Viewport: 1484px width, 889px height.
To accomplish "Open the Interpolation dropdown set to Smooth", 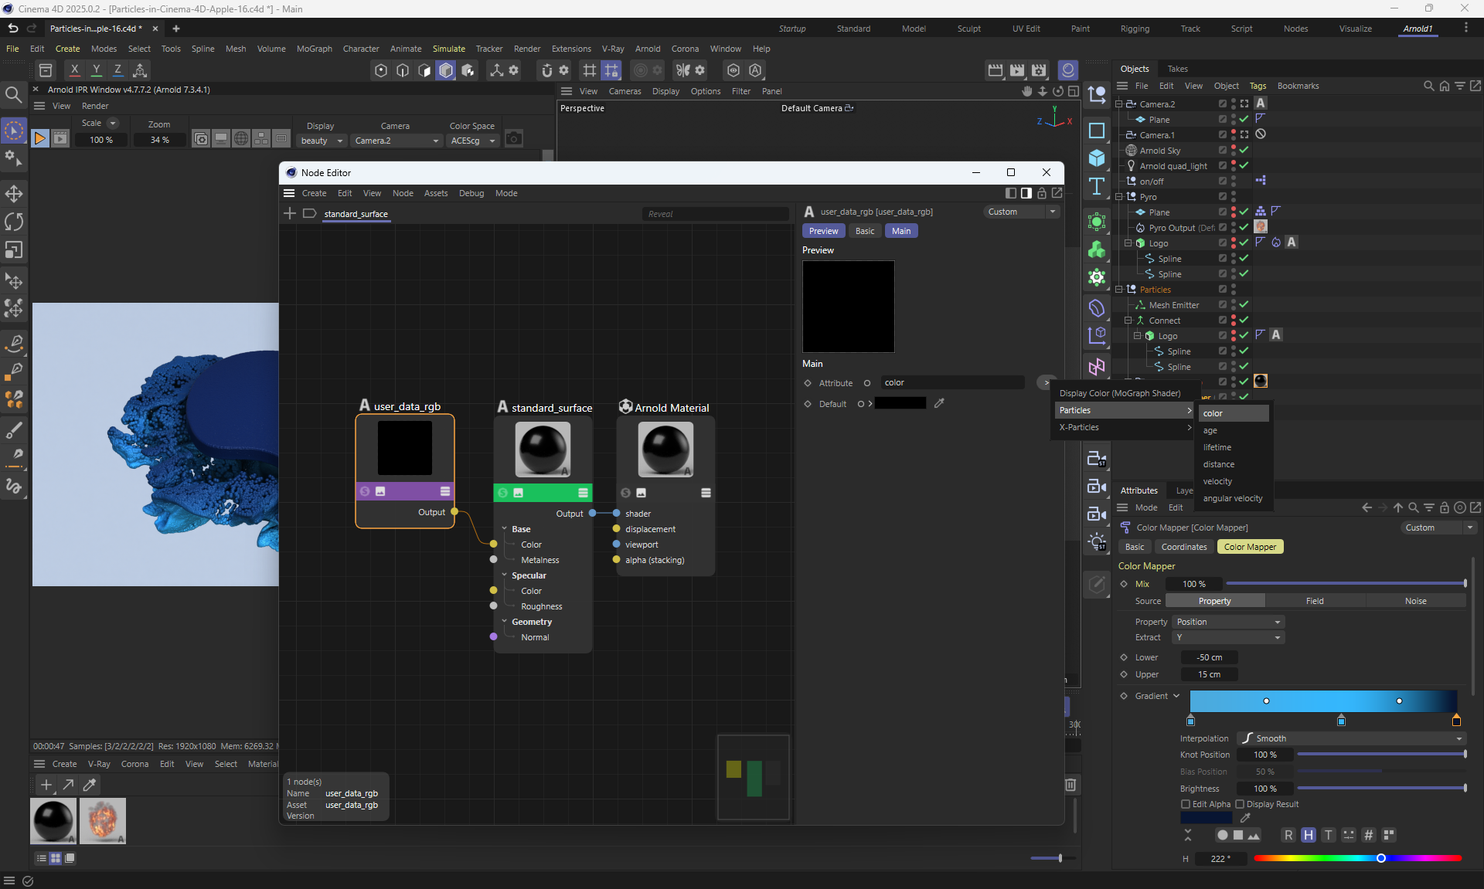I will point(1351,738).
